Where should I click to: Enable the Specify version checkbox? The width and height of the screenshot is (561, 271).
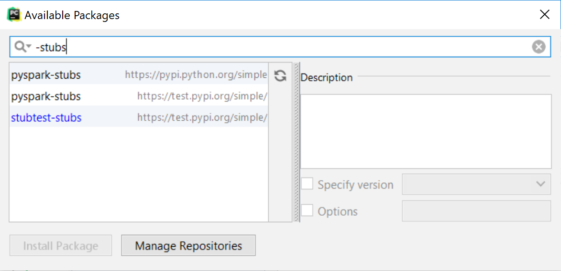coord(307,184)
